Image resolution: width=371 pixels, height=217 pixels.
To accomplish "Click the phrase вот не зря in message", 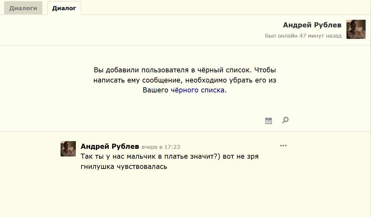I will point(241,156).
